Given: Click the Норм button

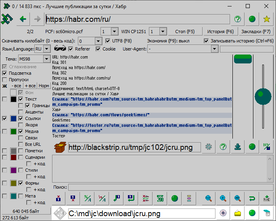Looking at the screenshot, I should pyautogui.click(x=44, y=86).
